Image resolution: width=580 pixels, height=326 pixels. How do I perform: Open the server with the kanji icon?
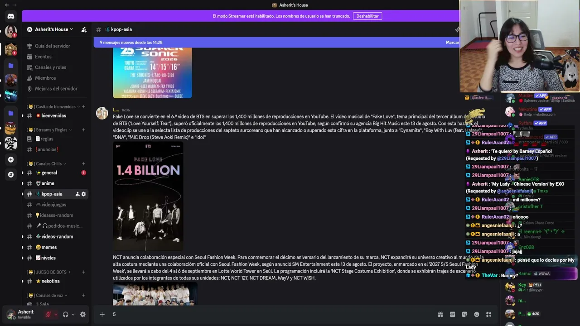11,144
